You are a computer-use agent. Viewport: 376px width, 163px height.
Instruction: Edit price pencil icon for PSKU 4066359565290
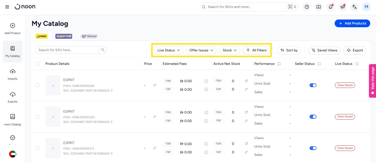click(155, 85)
